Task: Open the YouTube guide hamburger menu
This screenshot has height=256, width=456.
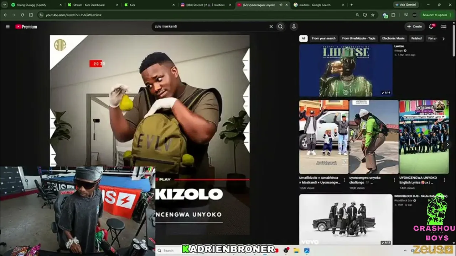Action: (x=7, y=26)
